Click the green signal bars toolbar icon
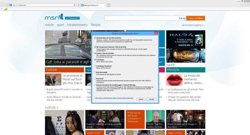 [6, 9]
